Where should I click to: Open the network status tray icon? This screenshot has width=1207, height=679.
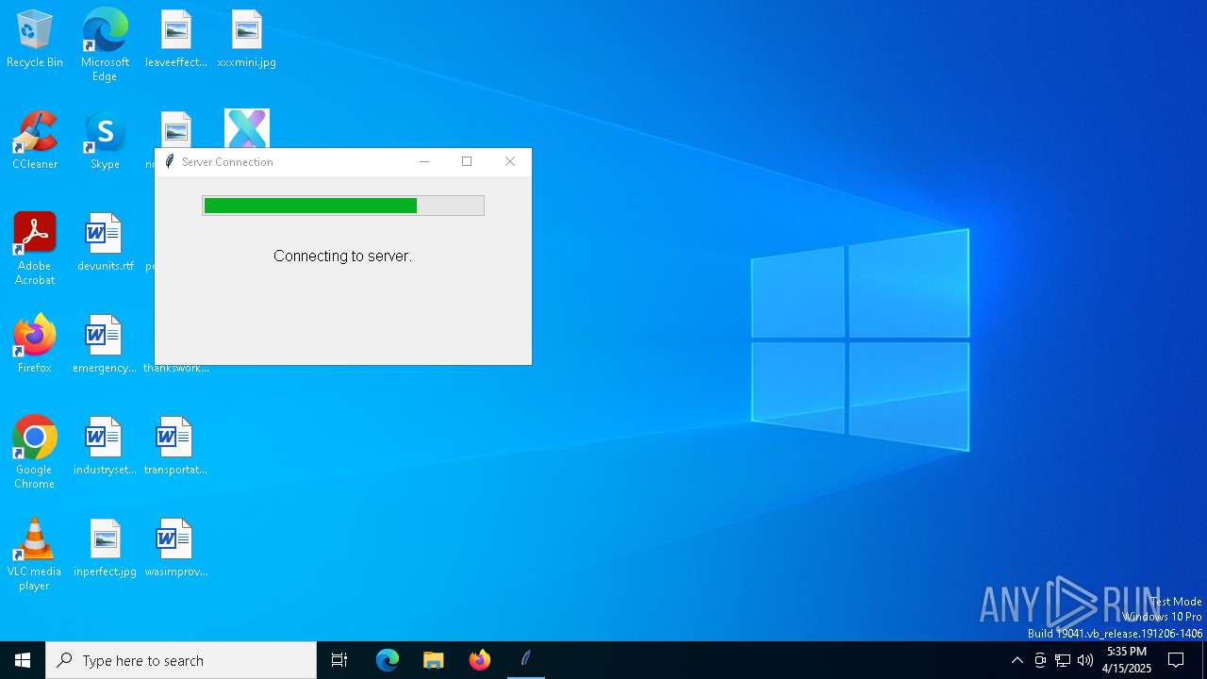coord(1063,660)
